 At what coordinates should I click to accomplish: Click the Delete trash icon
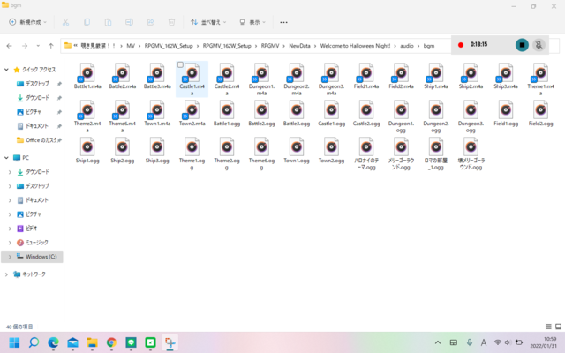pos(171,22)
